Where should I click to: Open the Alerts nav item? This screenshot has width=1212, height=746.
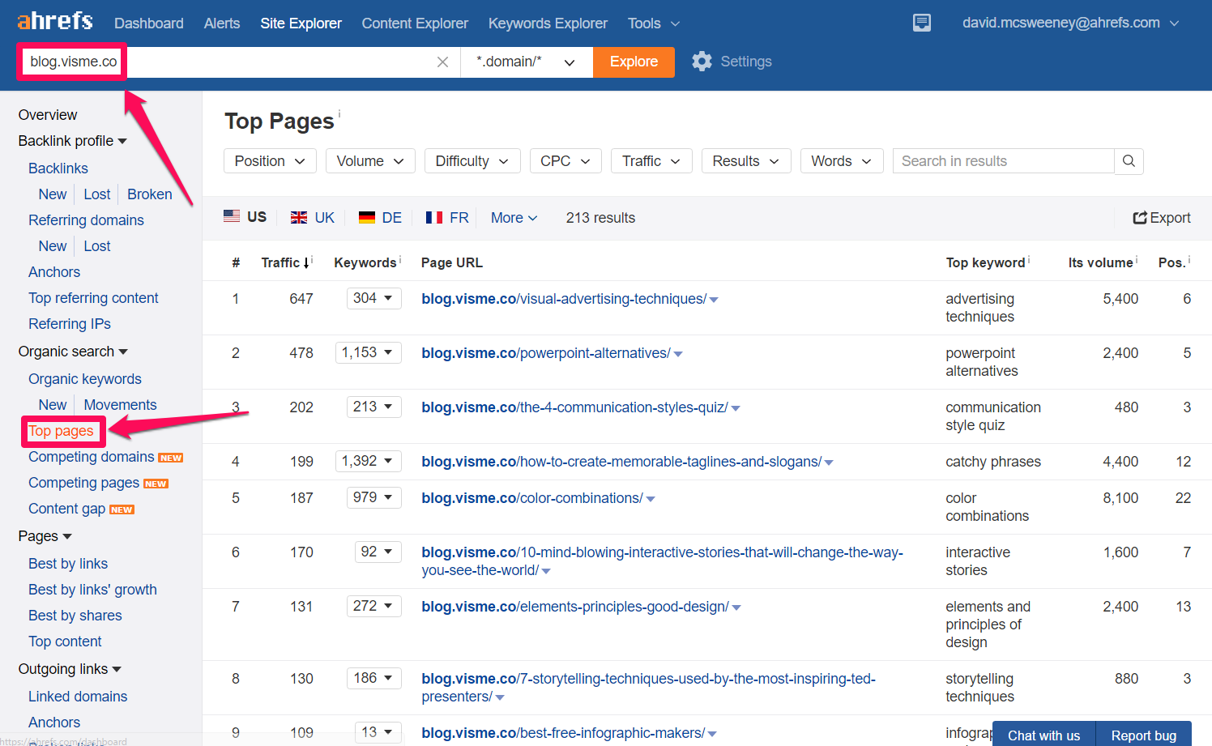pos(222,23)
